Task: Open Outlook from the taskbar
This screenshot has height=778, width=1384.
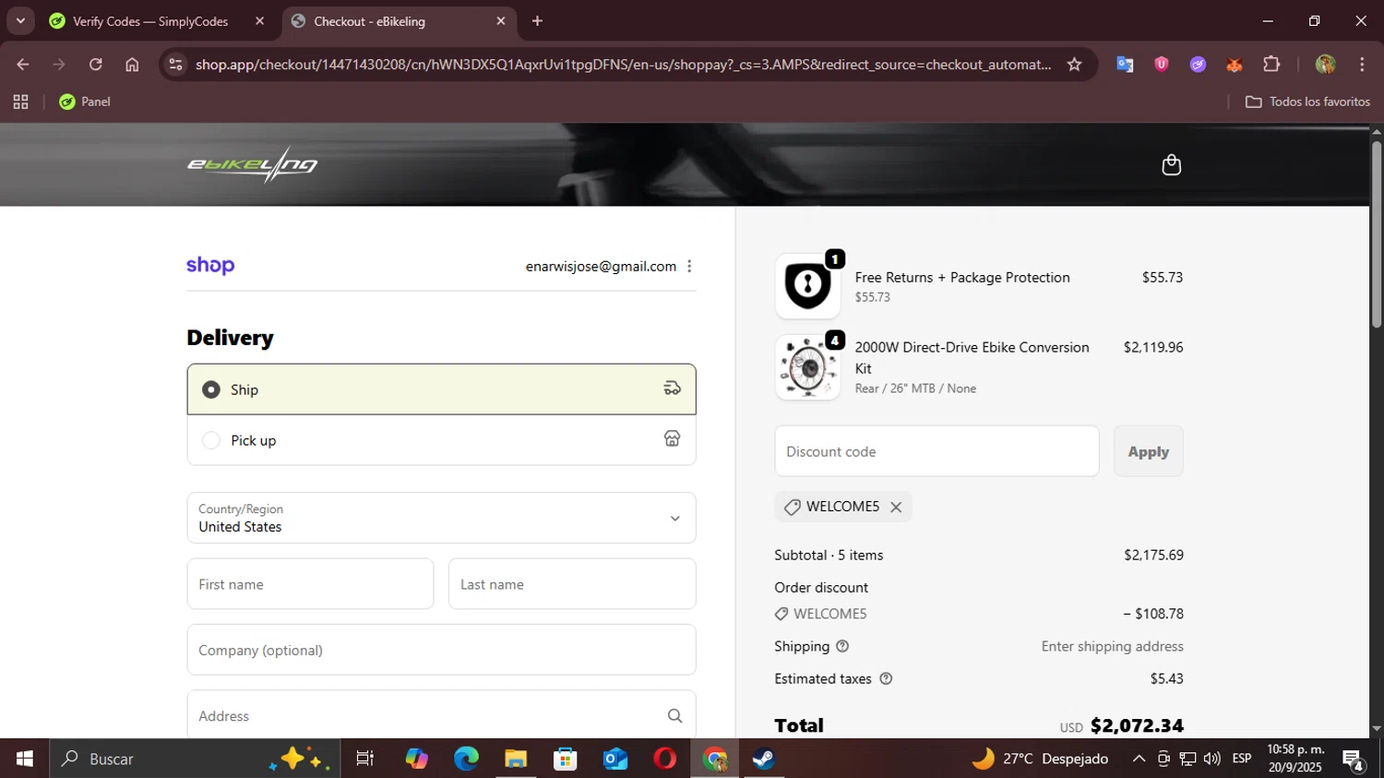Action: 614,759
